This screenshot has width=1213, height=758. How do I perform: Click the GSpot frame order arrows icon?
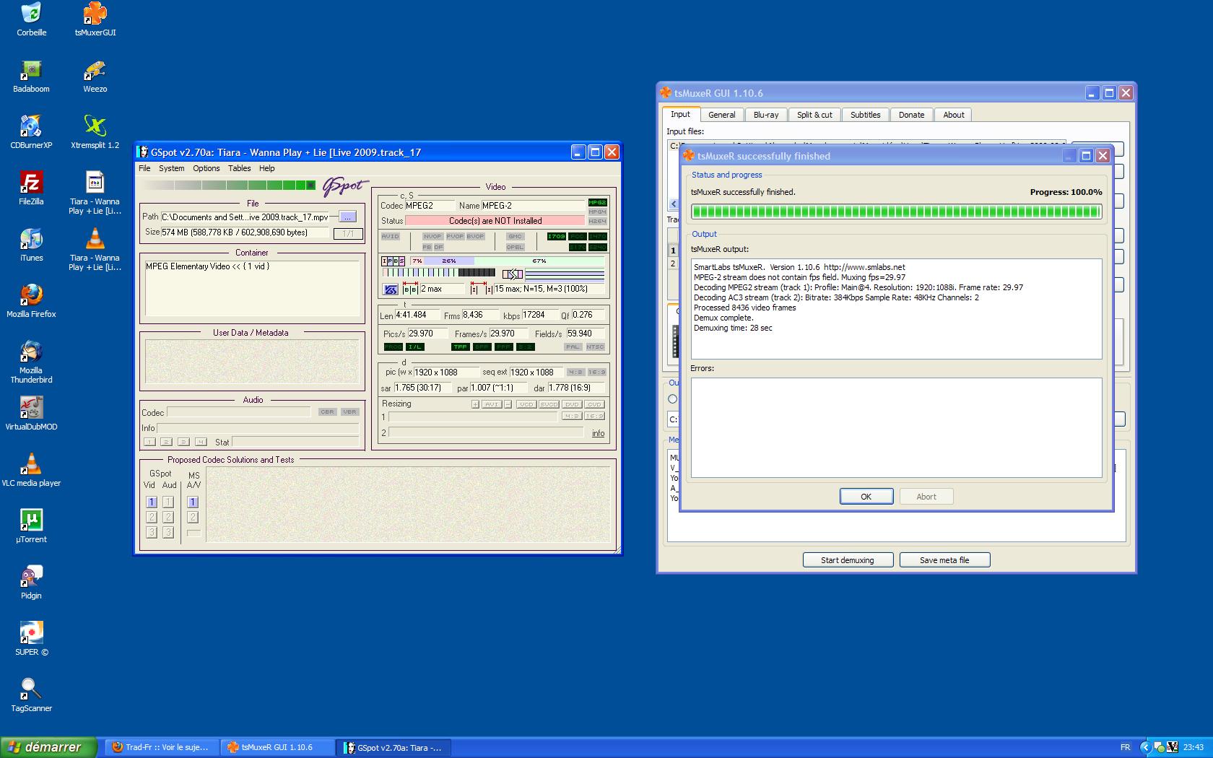click(x=513, y=274)
